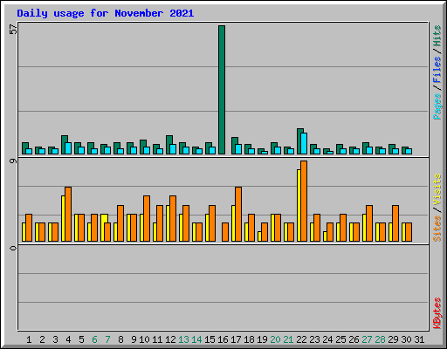Screen dimensions: 447x349
Task: Click the yellow Sites bar for day 4
Action: click(x=63, y=218)
